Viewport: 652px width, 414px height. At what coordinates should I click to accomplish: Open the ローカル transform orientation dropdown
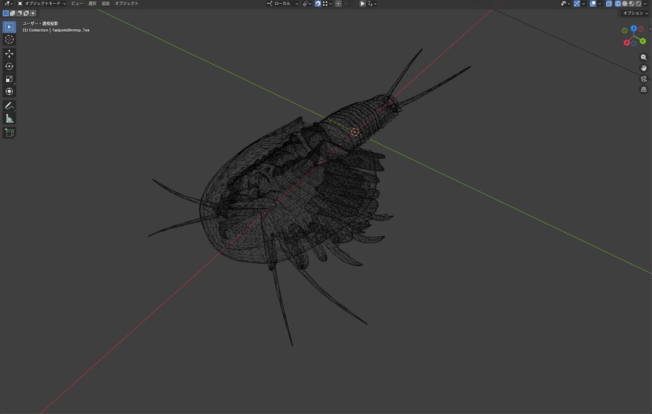click(x=283, y=3)
